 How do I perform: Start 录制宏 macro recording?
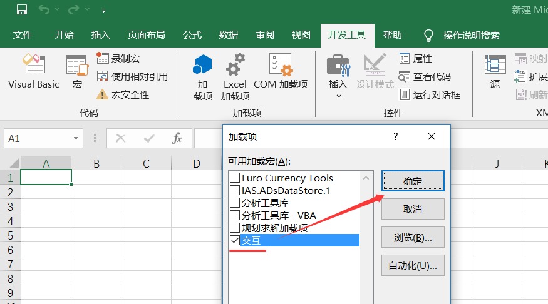[118, 58]
